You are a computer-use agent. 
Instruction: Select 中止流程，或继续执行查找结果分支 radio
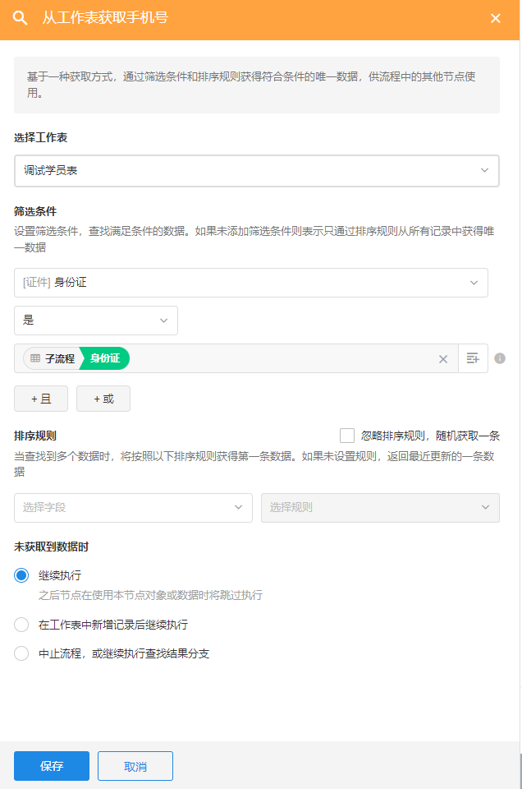[x=21, y=654]
